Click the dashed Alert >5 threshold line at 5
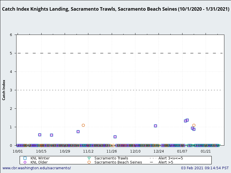The height and width of the screenshot is (173, 231). [115, 53]
